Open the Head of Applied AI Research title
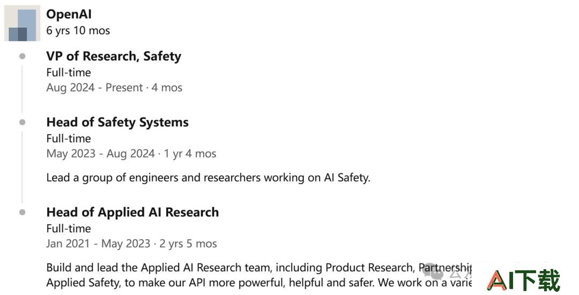Viewport: 579px width, 295px height. [x=132, y=212]
